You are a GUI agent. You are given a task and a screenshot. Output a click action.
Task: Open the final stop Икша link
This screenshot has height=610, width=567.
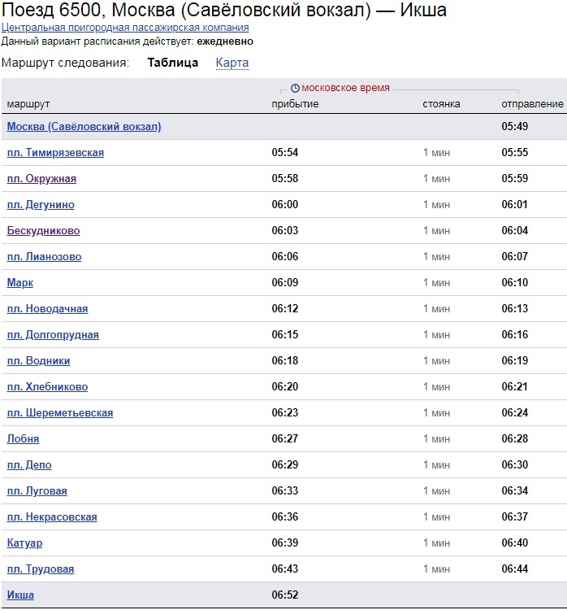(20, 595)
